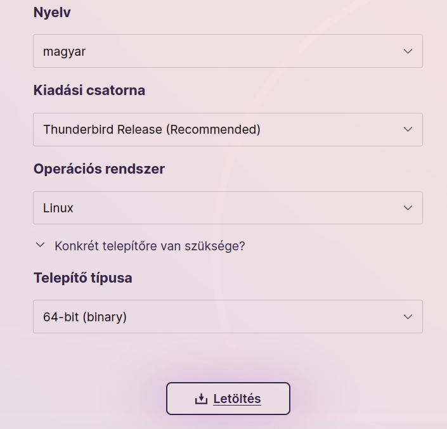The width and height of the screenshot is (447, 429).
Task: Collapse the Konkrét telepítőre van szüksége? section
Action: pyautogui.click(x=139, y=246)
